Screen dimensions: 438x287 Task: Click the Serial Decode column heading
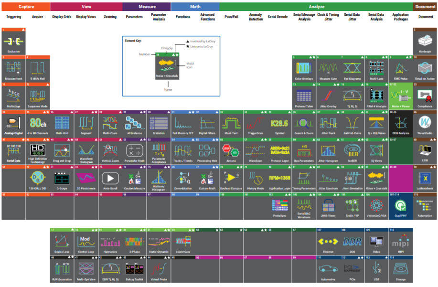278,17
